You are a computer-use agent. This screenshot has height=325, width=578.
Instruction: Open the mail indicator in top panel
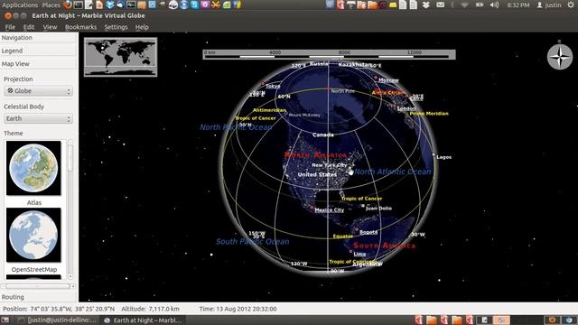pyautogui.click(x=441, y=5)
